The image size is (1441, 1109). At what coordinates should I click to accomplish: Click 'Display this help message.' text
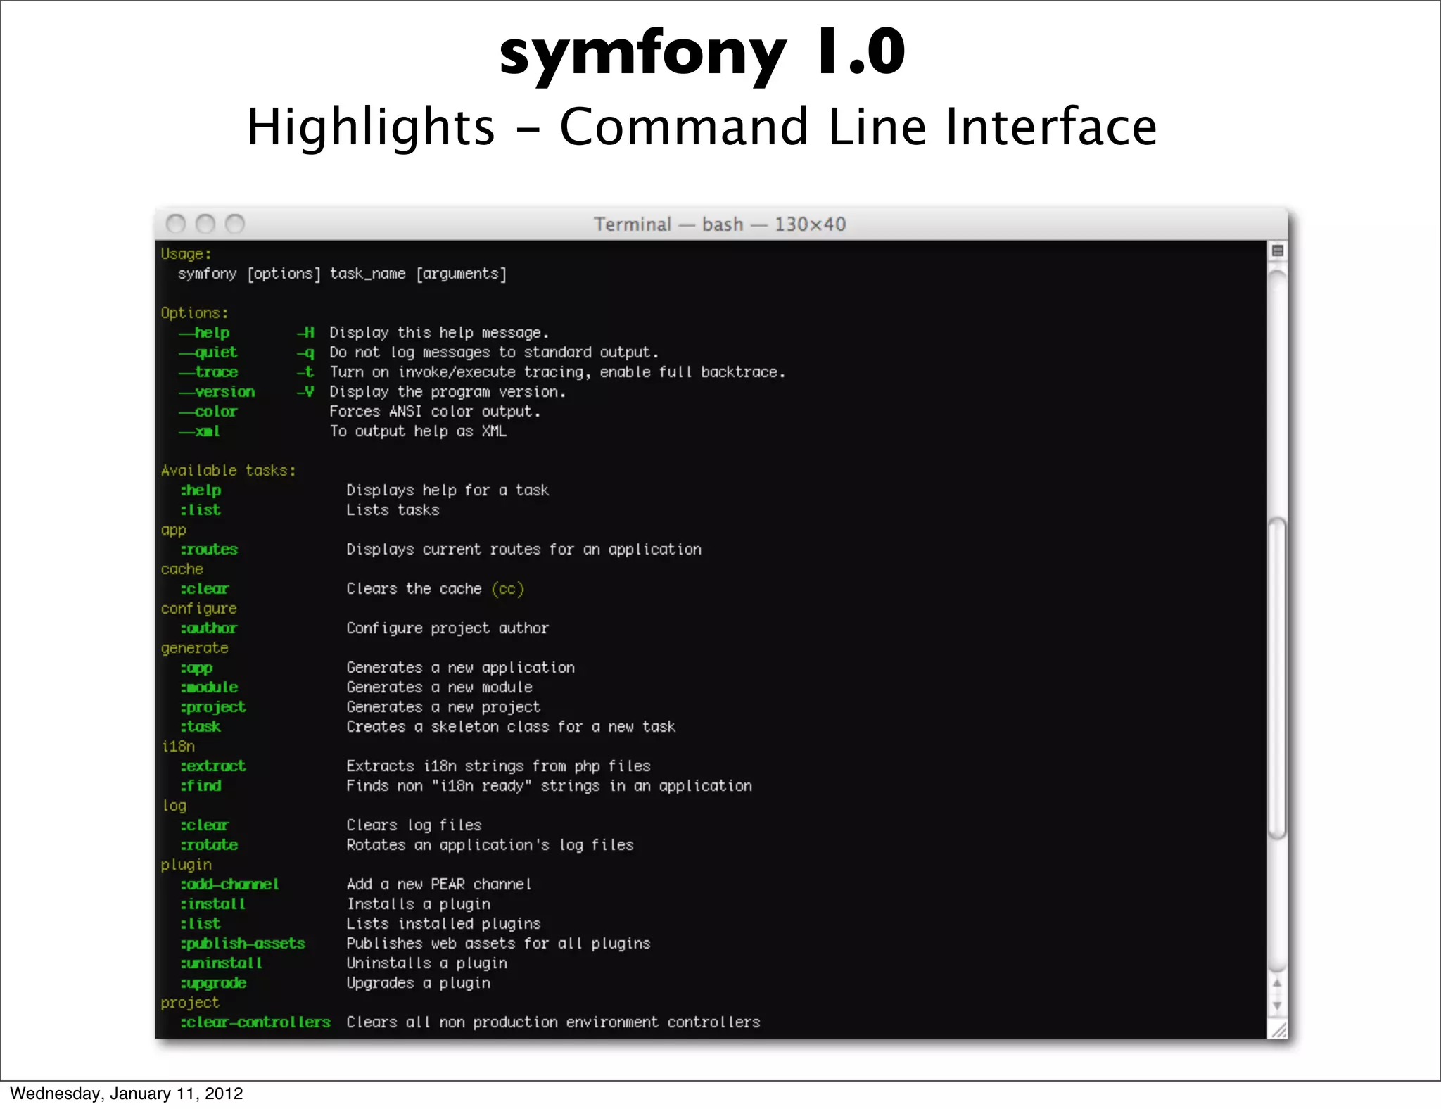439,333
